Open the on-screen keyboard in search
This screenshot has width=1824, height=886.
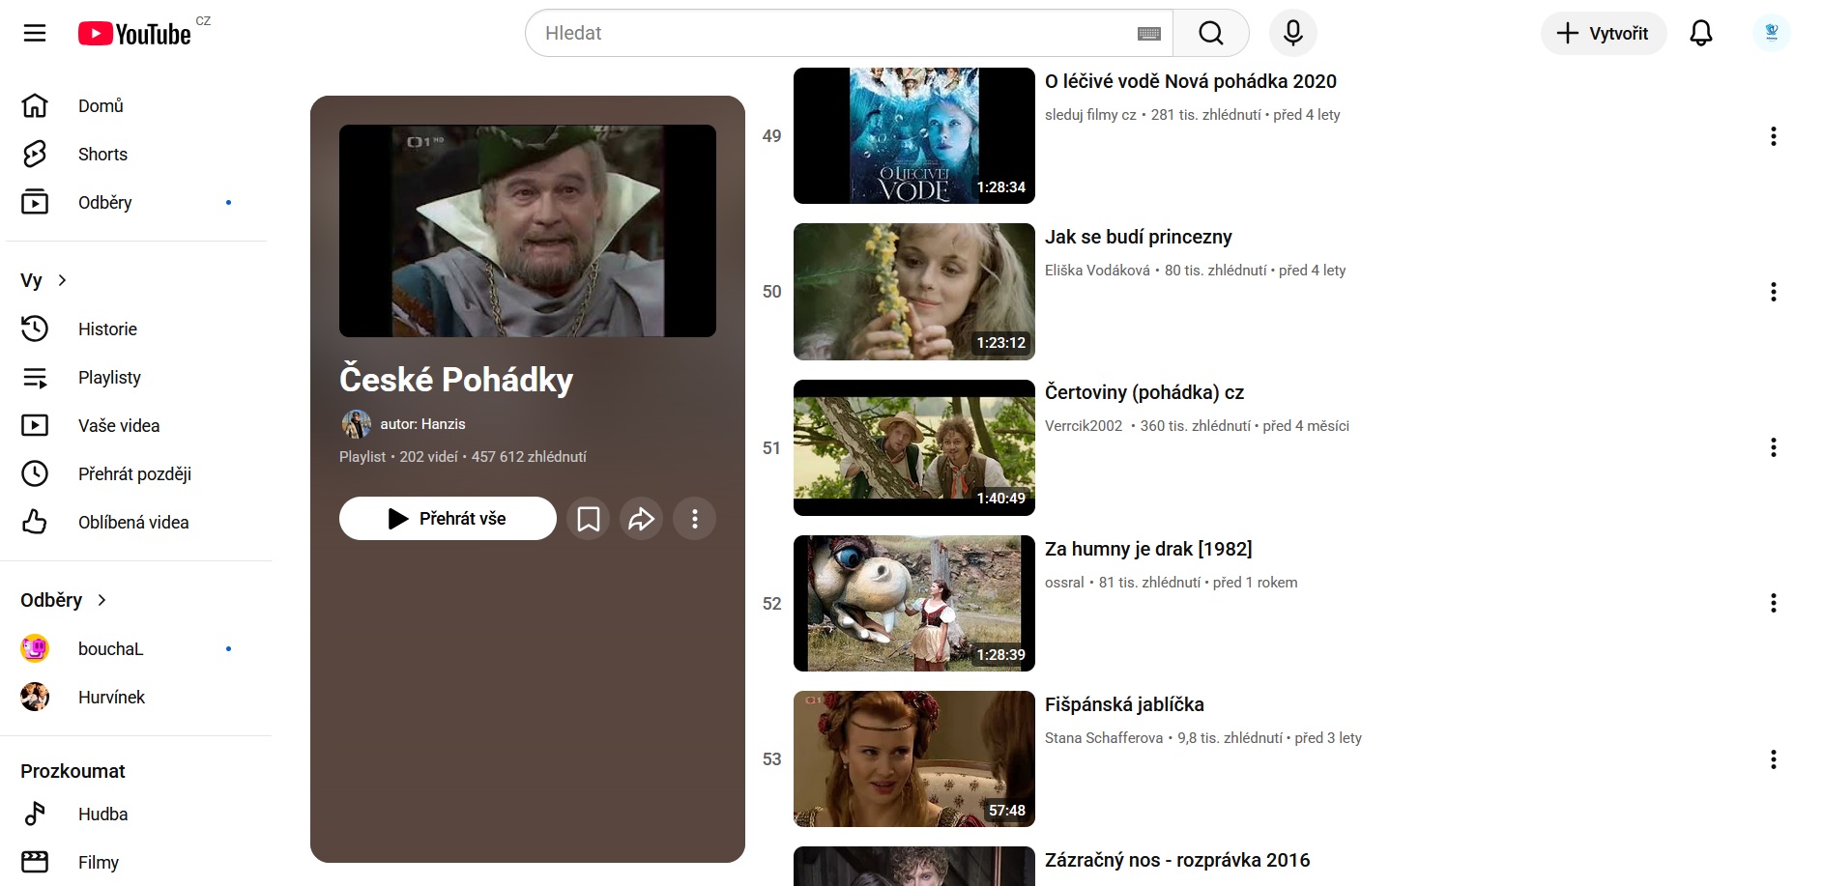click(1148, 34)
